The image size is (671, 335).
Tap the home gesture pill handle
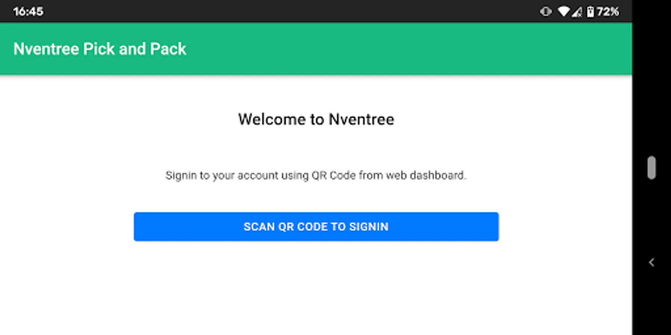pos(651,168)
